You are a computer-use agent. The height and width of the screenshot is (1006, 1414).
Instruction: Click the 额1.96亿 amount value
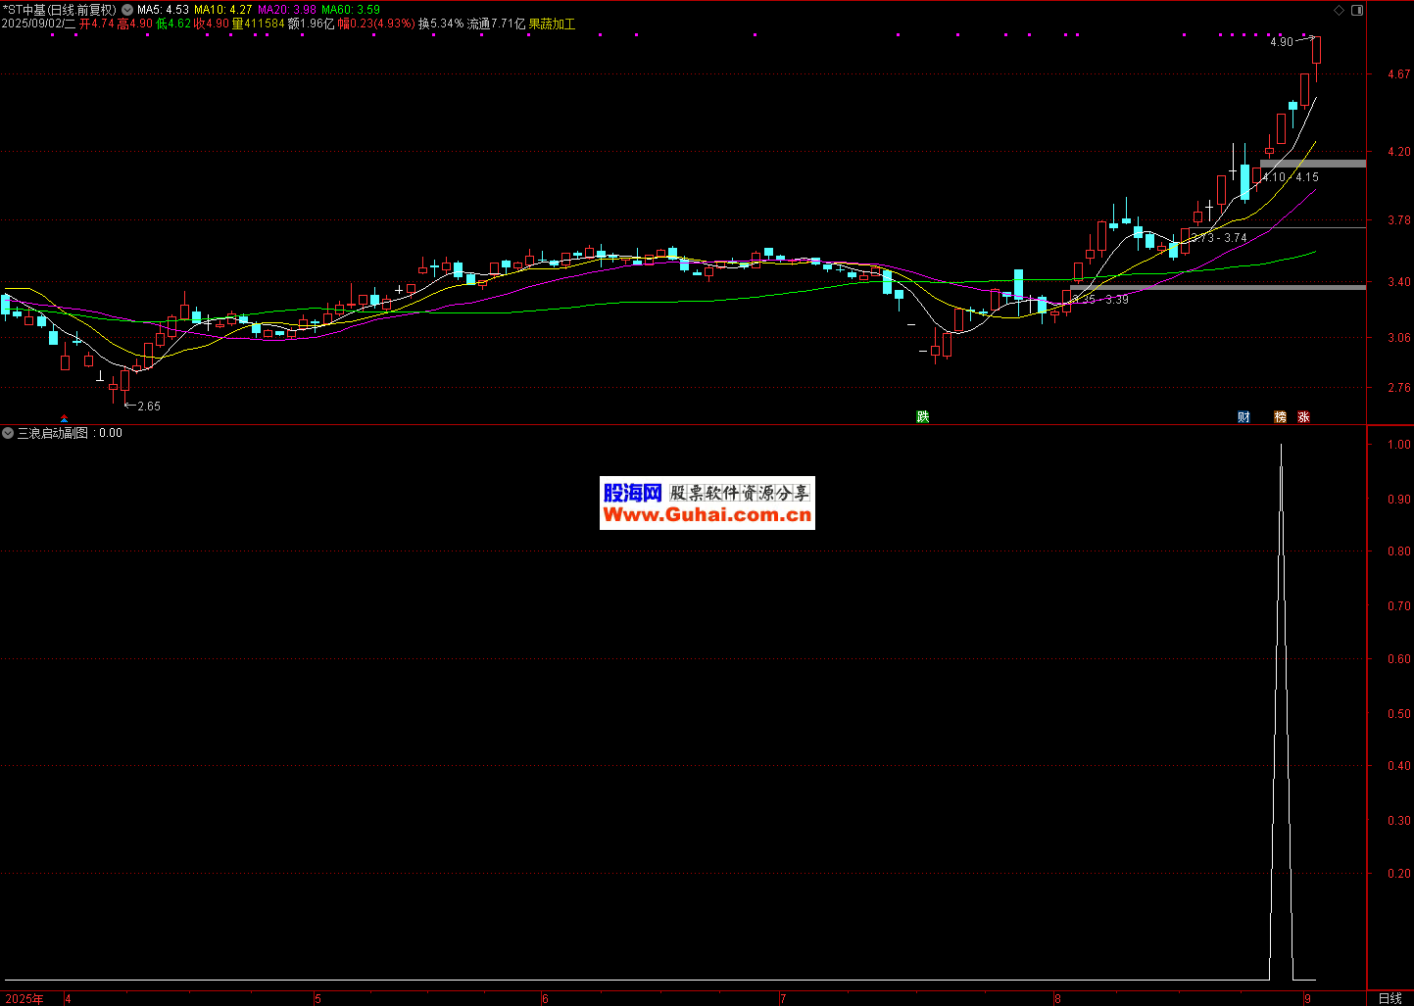pyautogui.click(x=312, y=24)
